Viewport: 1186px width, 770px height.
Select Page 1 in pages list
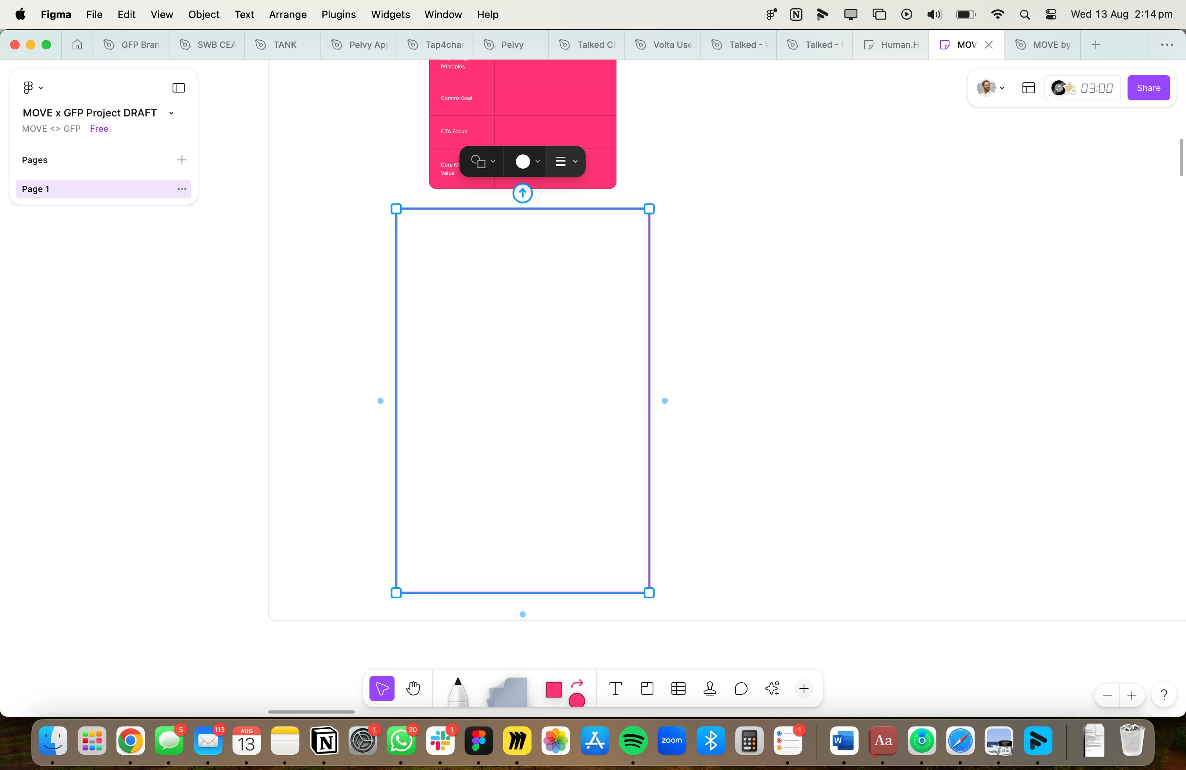pos(103,189)
